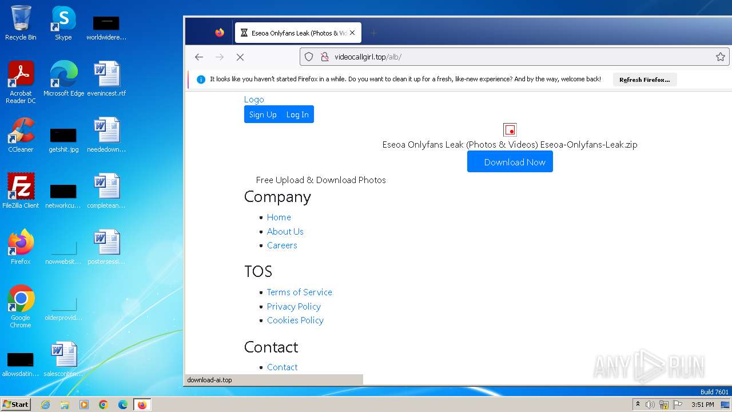Click the Refresh Firefox... button
Image resolution: width=732 pixels, height=412 pixels.
pos(645,80)
